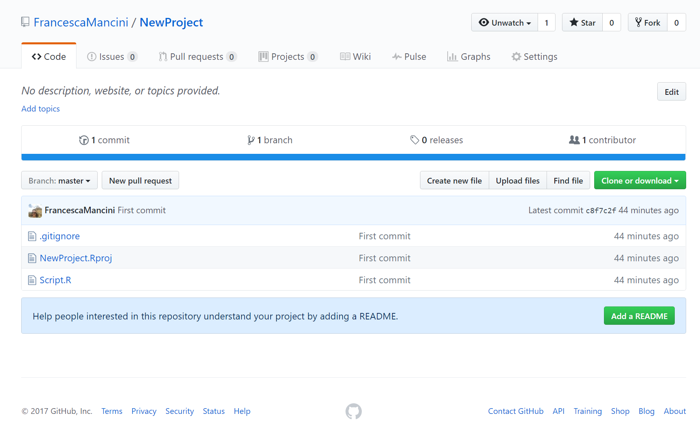Click First commit message on the .gitignore row

385,236
